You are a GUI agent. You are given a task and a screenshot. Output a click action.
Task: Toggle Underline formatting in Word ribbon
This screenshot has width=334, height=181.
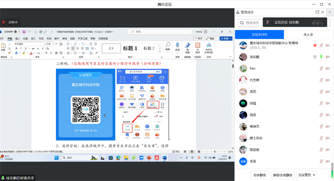[x=26, y=48]
